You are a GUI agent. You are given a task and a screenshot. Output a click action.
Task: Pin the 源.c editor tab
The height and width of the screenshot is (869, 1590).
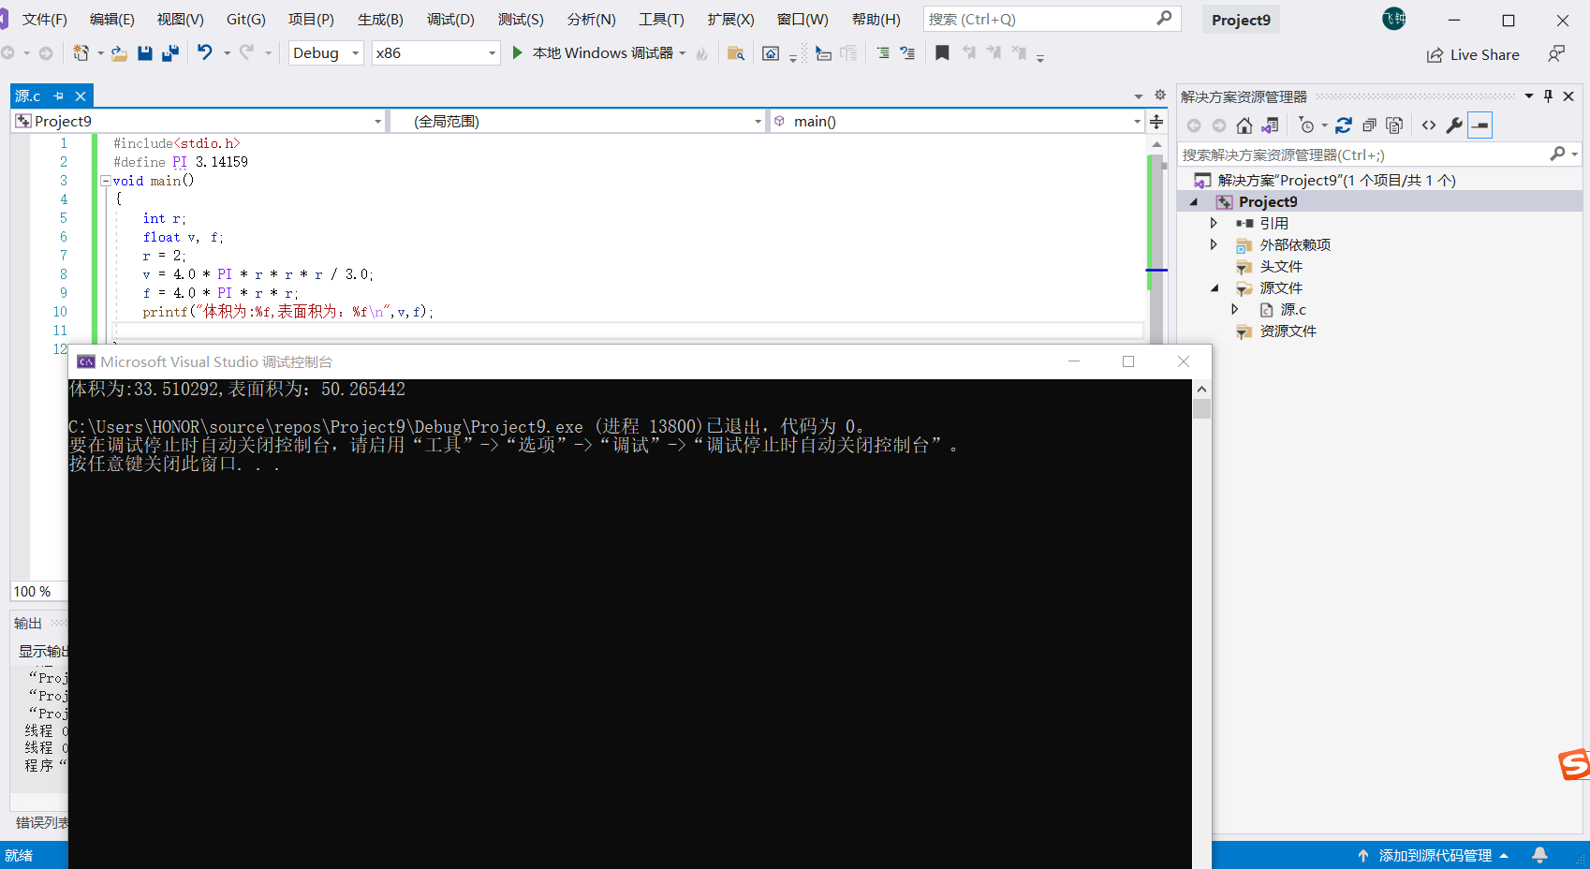point(59,96)
